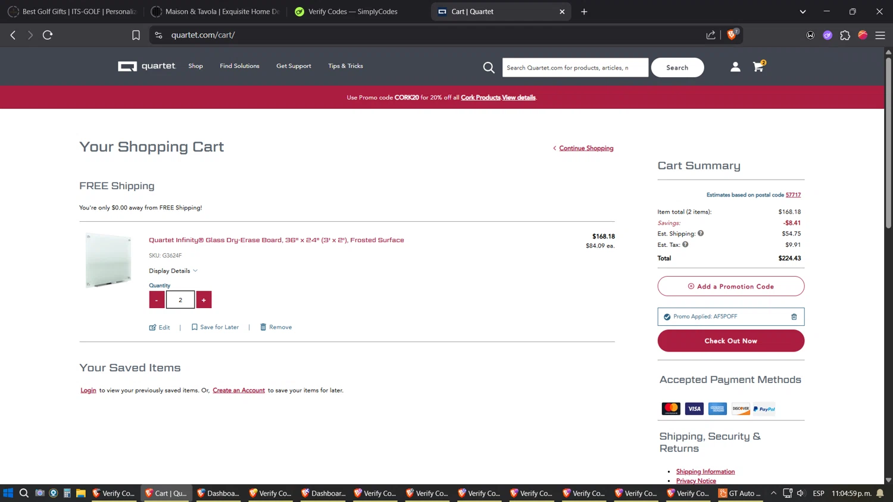Click the Quartet.com search input field

[575, 68]
